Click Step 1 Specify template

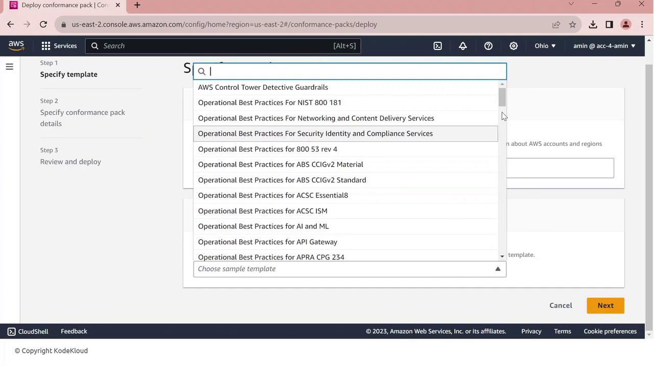pyautogui.click(x=69, y=74)
